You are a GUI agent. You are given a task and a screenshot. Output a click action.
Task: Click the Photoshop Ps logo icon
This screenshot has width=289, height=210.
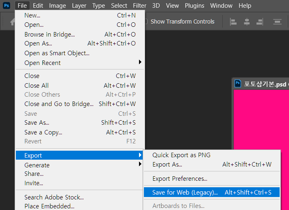pyautogui.click(x=7, y=6)
